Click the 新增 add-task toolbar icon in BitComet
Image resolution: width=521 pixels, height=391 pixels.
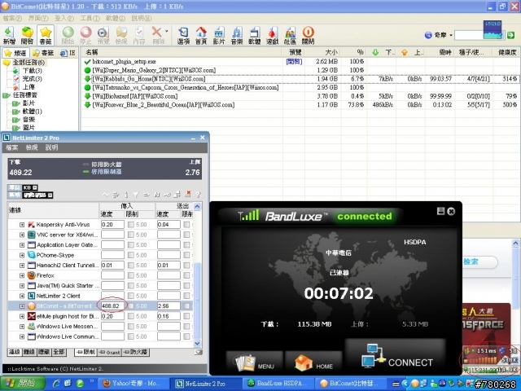[9, 35]
